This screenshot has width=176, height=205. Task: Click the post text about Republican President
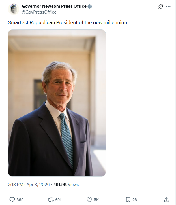[68, 22]
